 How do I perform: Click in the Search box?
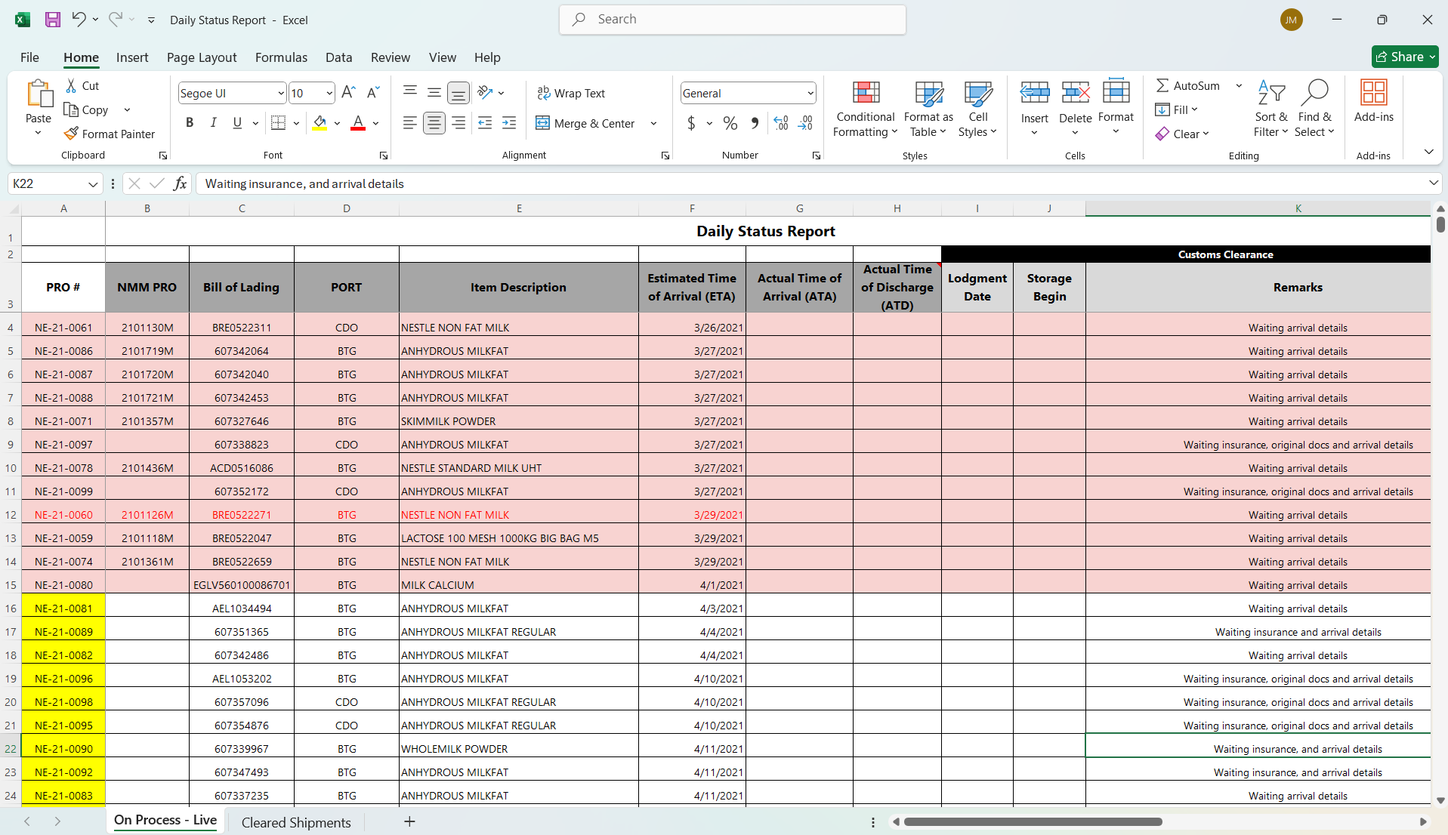(733, 20)
